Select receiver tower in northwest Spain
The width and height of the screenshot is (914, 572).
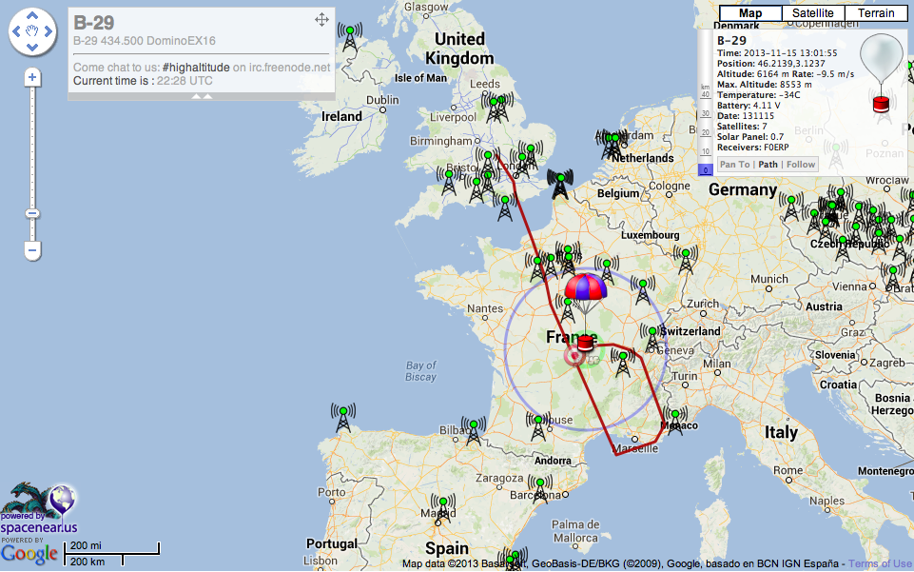343,418
